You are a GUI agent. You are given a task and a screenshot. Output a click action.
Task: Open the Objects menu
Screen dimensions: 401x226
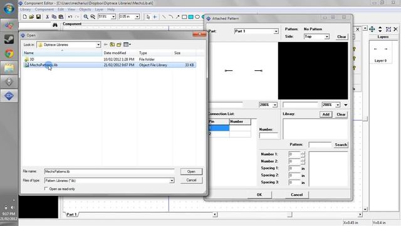[x=85, y=9]
